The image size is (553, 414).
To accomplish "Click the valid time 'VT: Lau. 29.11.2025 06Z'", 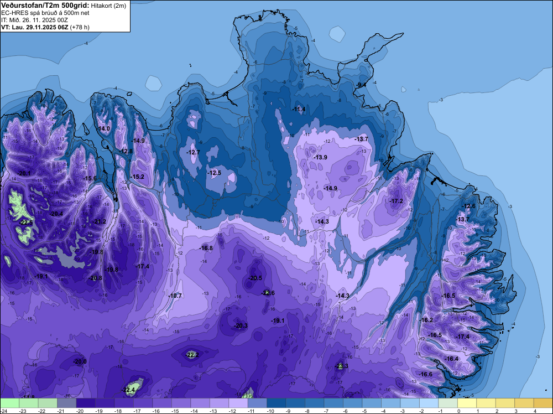I will [x=34, y=27].
